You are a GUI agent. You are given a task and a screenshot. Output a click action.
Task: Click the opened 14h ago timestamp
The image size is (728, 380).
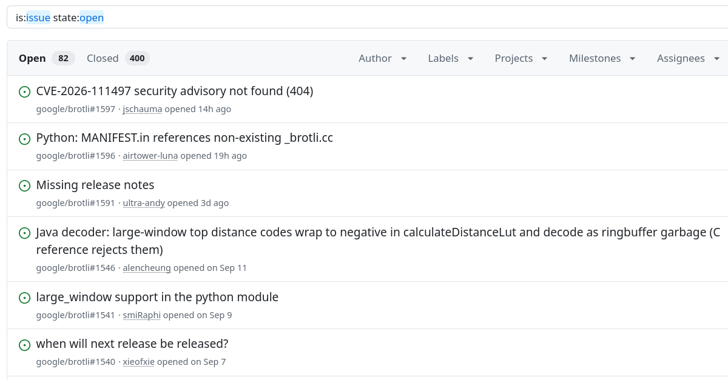tap(198, 109)
